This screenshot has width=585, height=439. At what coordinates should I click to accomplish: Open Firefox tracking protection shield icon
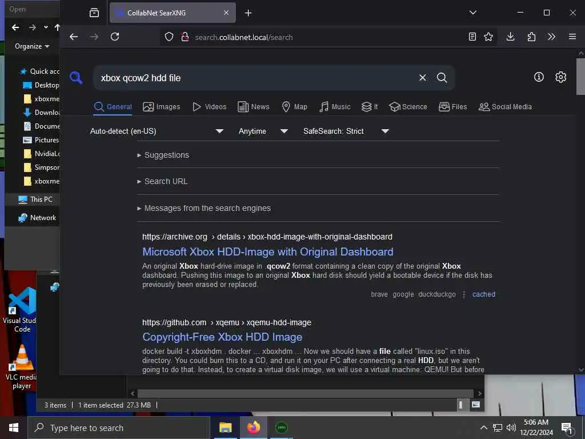pos(169,37)
